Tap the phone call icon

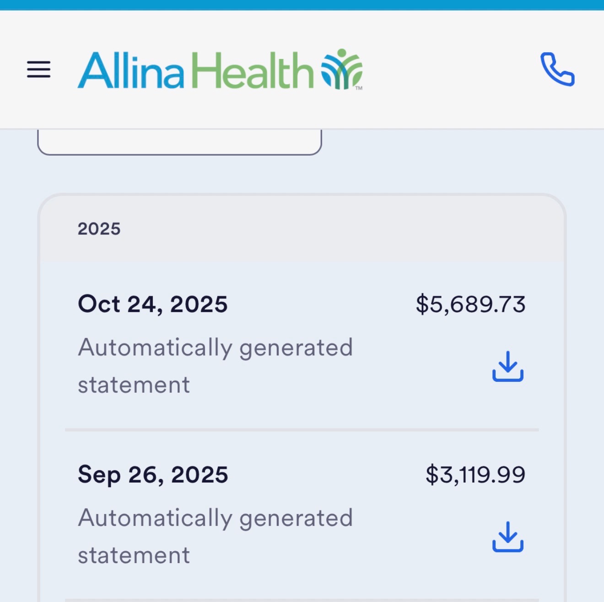pyautogui.click(x=557, y=69)
